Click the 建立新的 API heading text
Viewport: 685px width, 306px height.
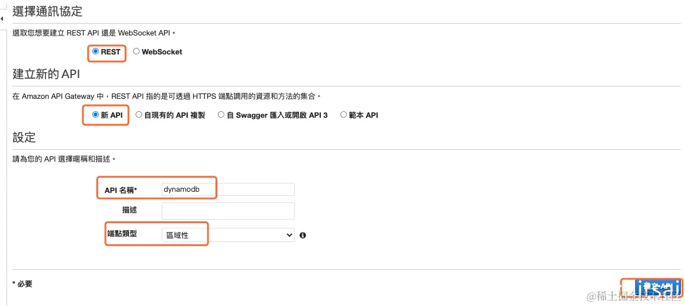pos(46,74)
